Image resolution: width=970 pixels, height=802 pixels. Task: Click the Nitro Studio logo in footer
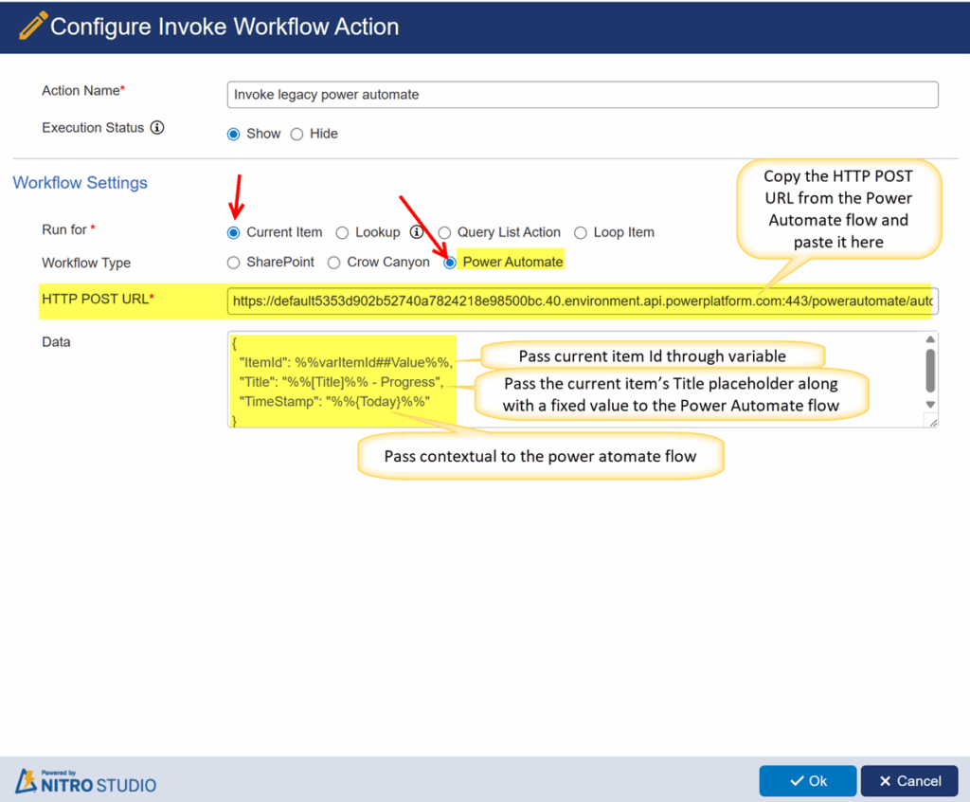[86, 781]
